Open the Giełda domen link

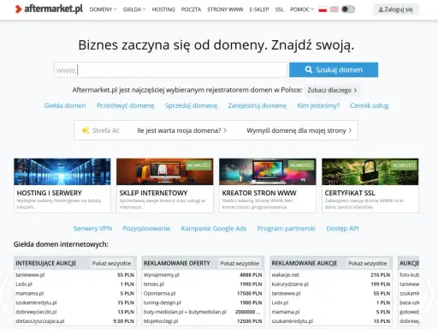pyautogui.click(x=65, y=105)
